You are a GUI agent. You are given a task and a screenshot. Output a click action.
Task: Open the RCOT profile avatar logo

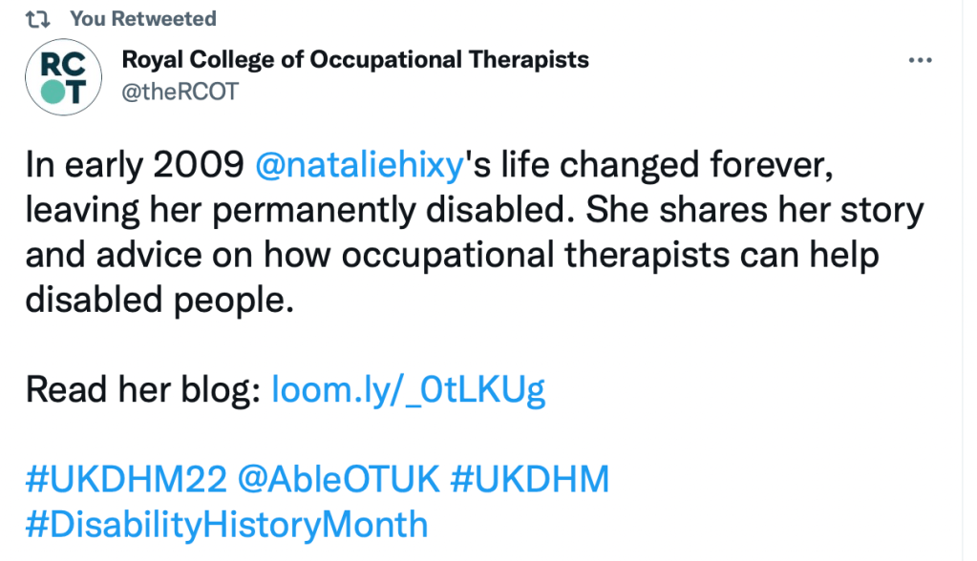(x=63, y=78)
